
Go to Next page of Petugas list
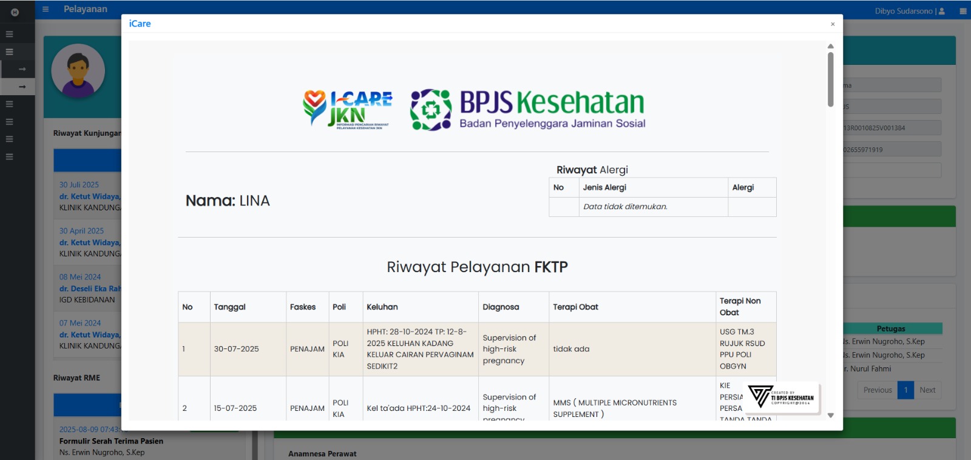click(927, 390)
